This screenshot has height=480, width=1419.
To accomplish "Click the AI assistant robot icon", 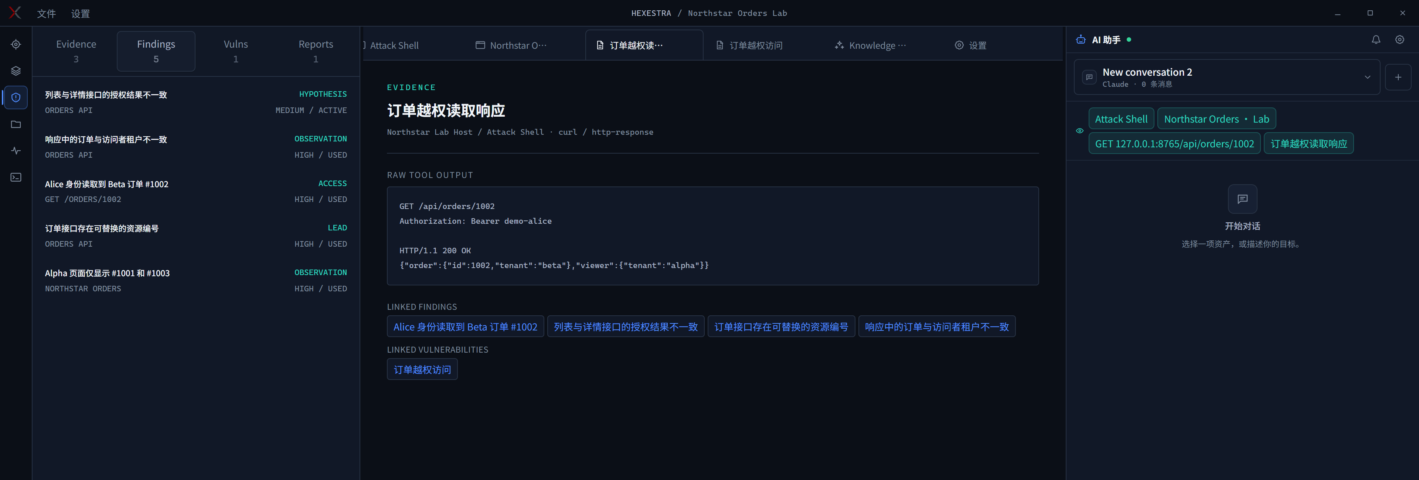I will click(1081, 40).
